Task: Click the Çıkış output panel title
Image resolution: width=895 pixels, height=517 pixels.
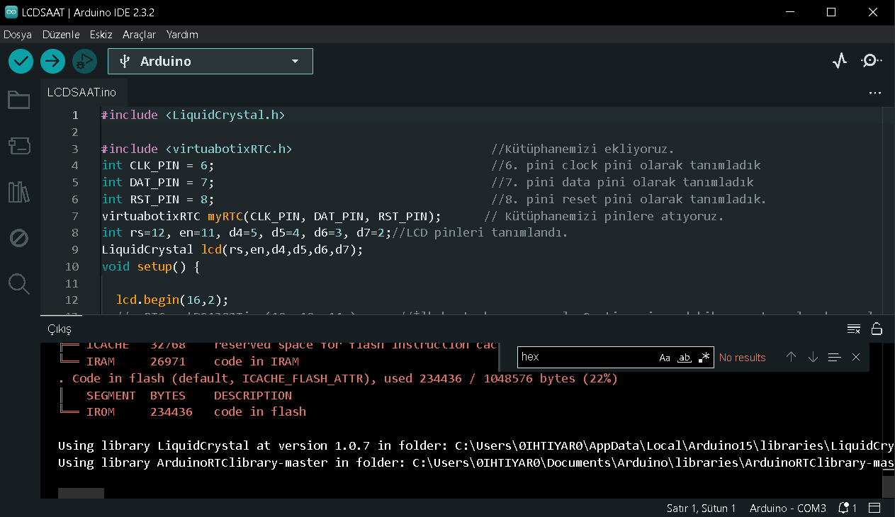Action: tap(60, 329)
